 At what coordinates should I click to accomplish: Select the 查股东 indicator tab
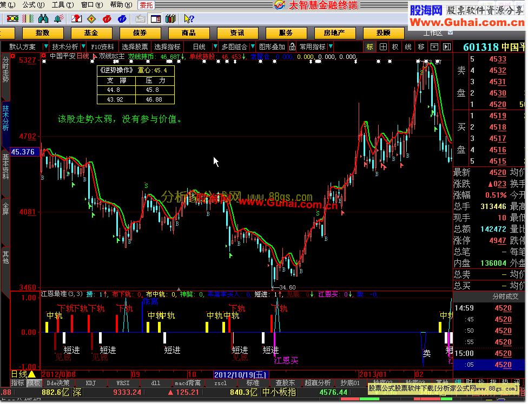click(285, 383)
